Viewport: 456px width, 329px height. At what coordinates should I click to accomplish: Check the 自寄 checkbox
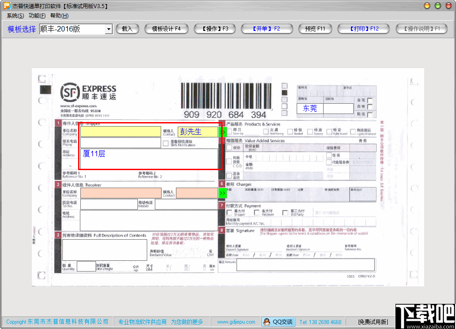[x=370, y=107]
